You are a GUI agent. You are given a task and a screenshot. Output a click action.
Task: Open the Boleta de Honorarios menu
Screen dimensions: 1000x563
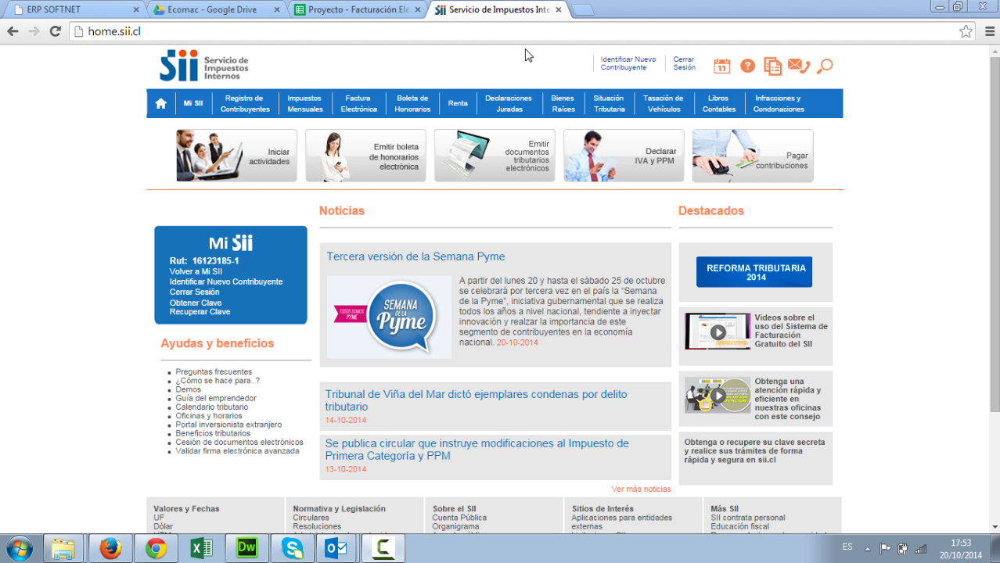(x=412, y=103)
